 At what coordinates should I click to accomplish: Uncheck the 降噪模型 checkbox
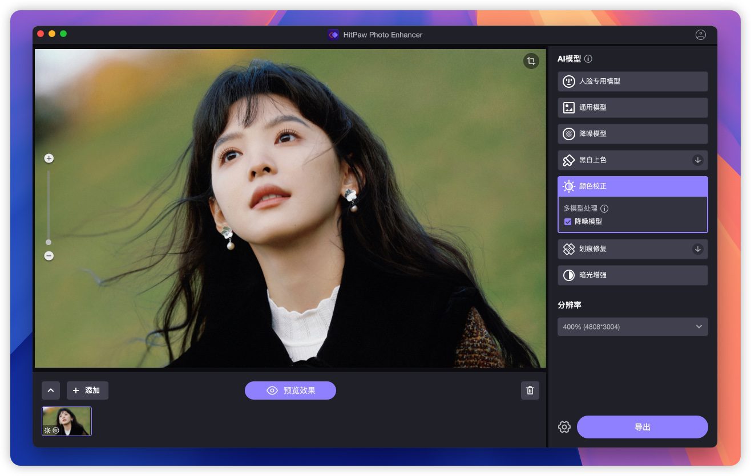pos(568,222)
